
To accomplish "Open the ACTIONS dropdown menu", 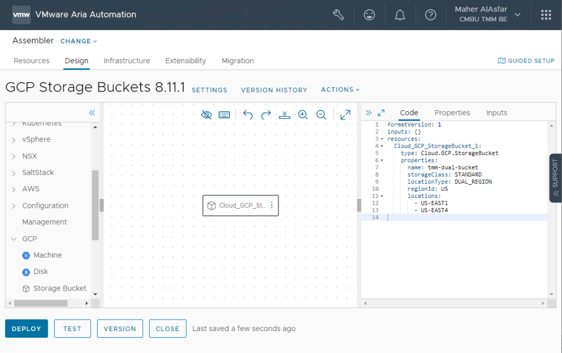I will [340, 90].
